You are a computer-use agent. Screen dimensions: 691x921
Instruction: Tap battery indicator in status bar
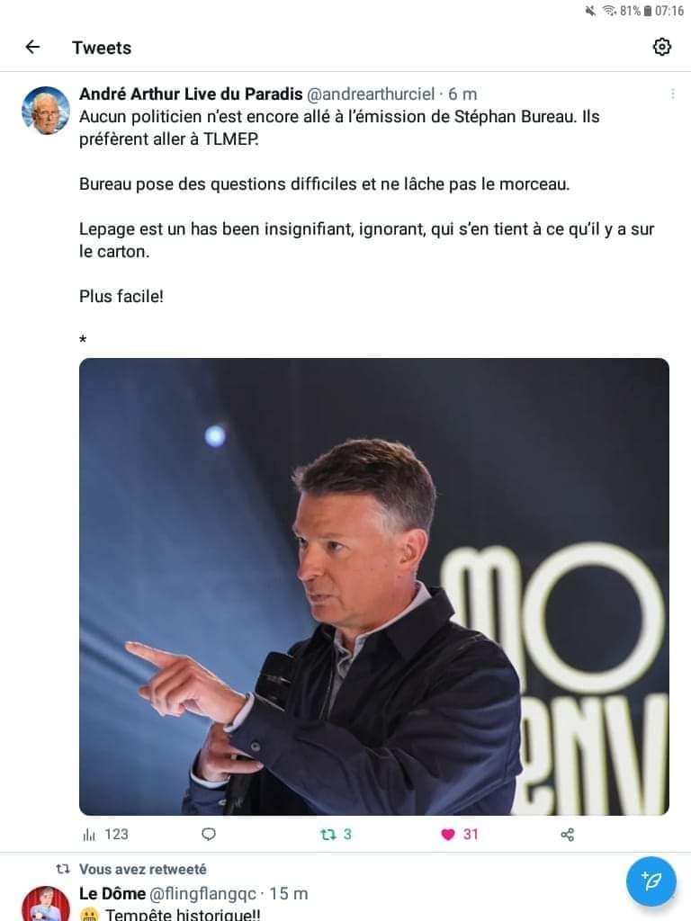[x=648, y=11]
